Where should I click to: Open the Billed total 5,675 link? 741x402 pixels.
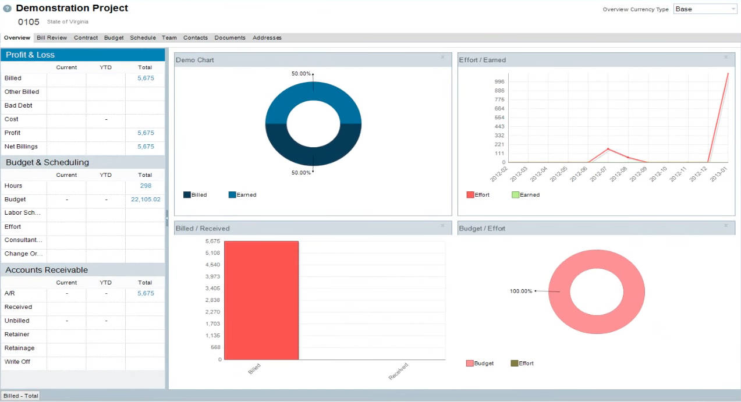coord(146,78)
